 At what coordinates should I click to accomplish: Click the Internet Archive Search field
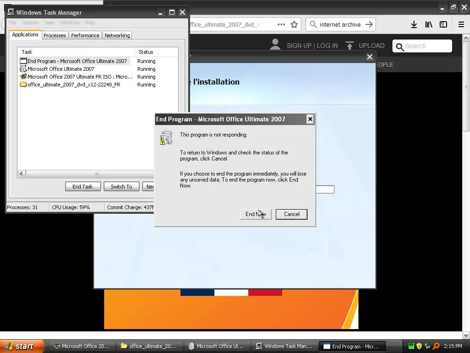tap(422, 46)
